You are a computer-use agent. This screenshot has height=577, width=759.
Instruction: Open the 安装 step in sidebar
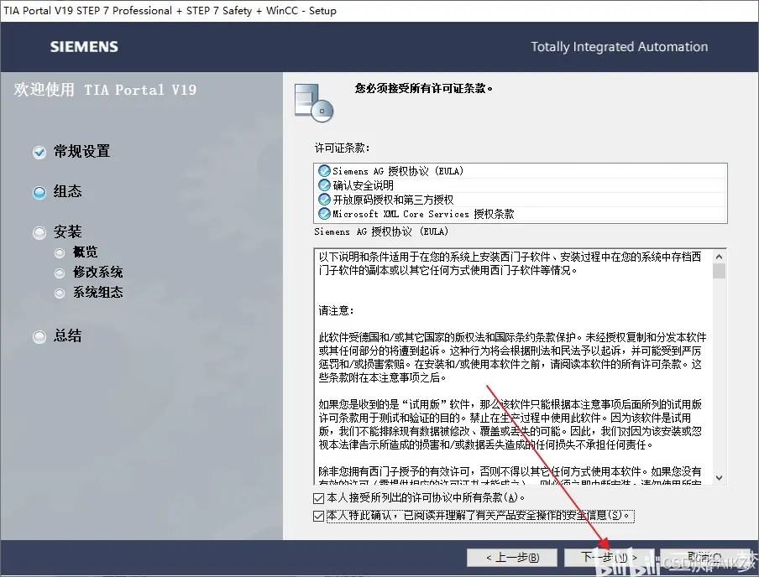click(x=67, y=231)
